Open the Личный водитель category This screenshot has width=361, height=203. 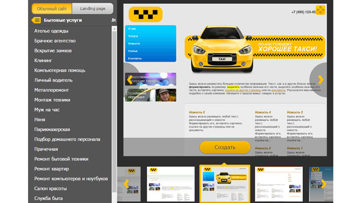point(53,80)
